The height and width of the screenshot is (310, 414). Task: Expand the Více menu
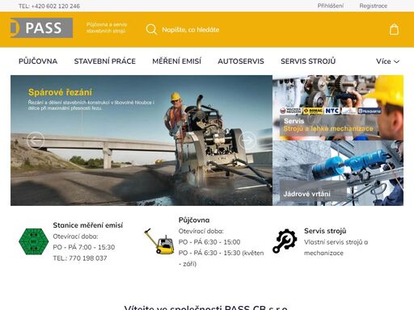click(387, 61)
